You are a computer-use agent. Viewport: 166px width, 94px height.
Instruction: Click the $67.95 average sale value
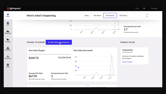[33, 76]
